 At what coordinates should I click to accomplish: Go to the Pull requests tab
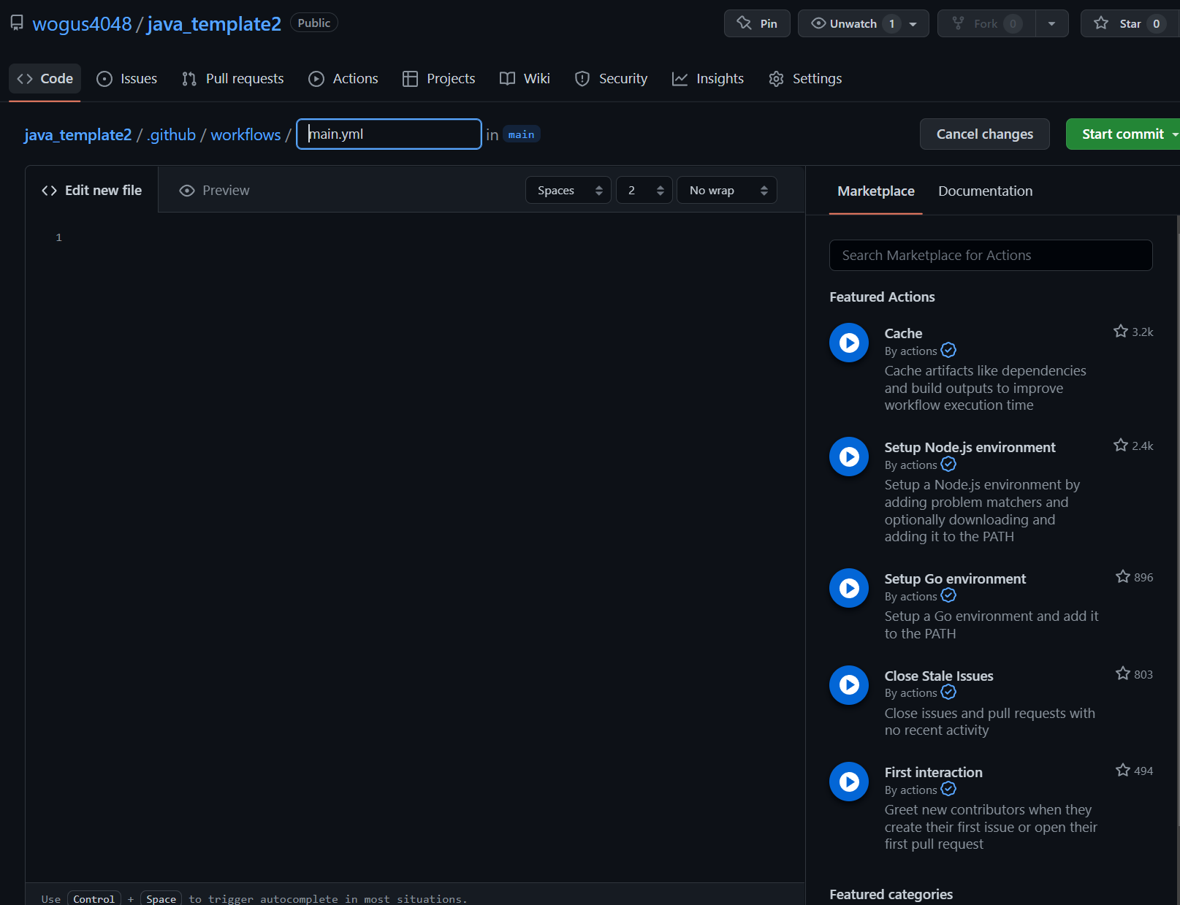click(233, 78)
